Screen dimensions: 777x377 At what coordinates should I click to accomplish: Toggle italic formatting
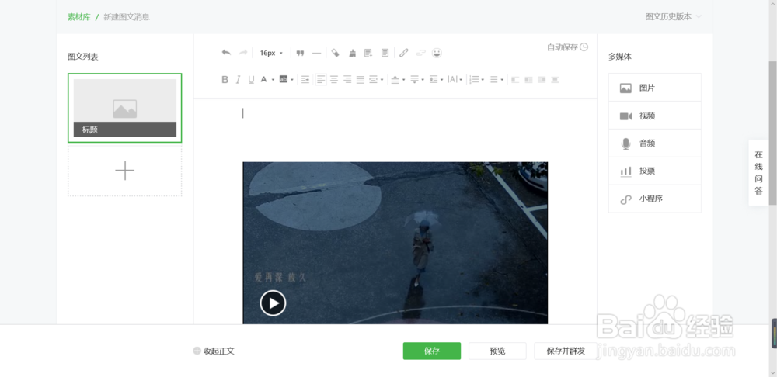pos(238,79)
